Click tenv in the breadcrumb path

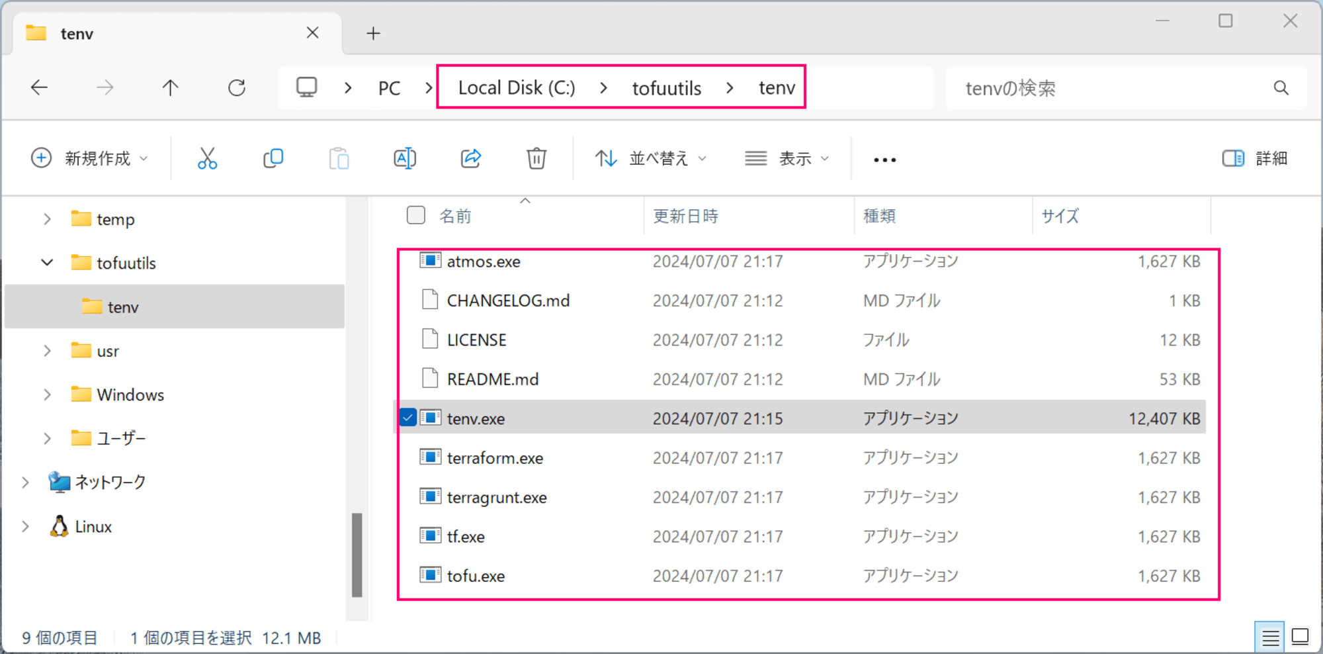tap(777, 88)
